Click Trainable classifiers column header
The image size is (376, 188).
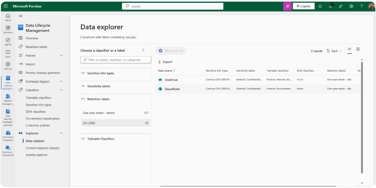click(x=278, y=71)
